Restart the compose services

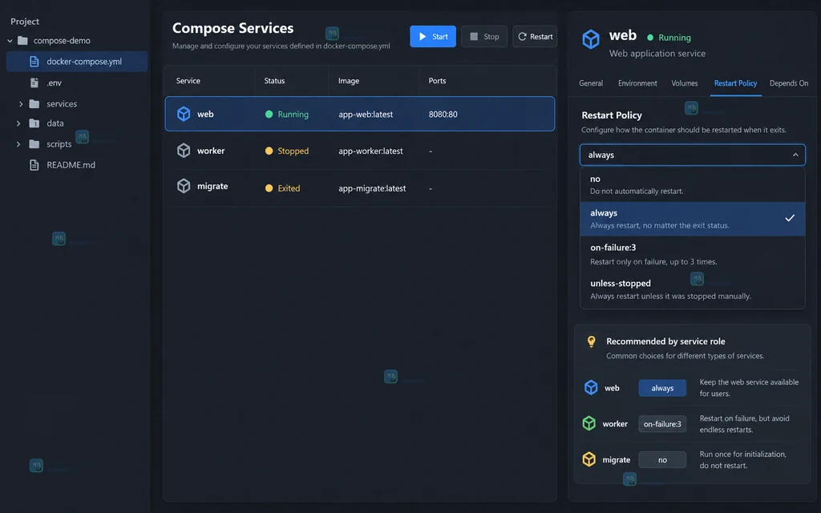[535, 36]
